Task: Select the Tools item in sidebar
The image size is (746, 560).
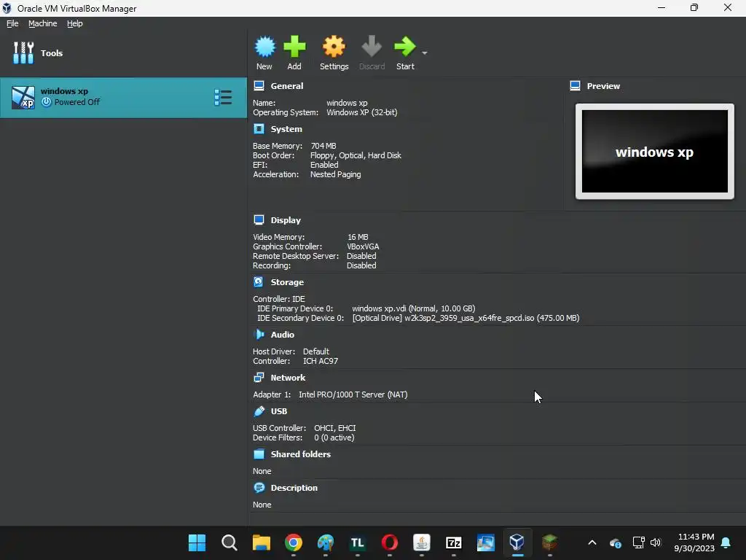Action: point(123,52)
